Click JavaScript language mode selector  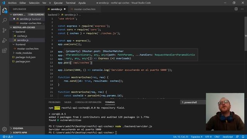(x=228, y=137)
